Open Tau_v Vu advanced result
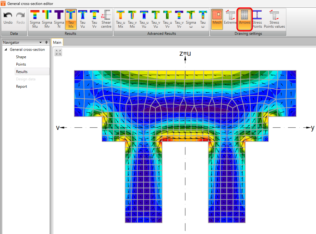 [x=156, y=19]
